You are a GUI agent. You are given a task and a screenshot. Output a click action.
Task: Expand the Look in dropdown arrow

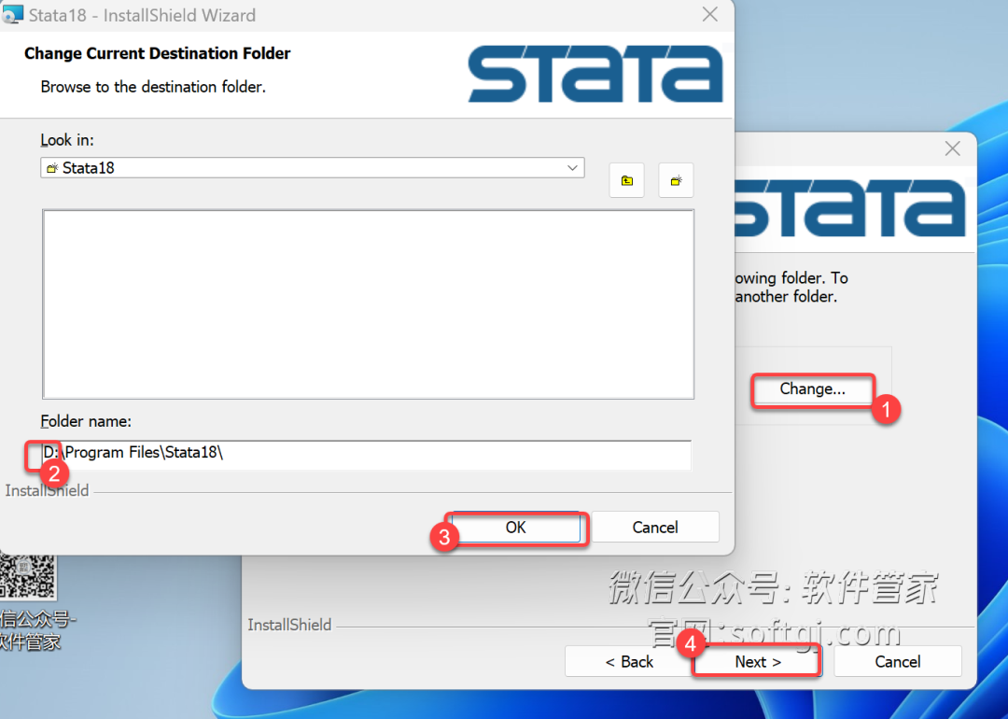(x=572, y=168)
